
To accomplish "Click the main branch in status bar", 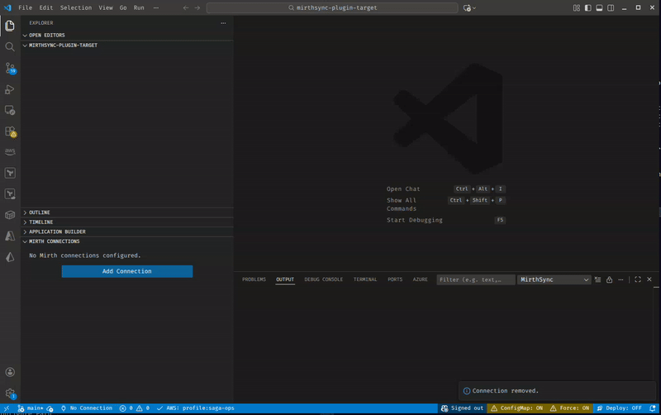I will click(x=31, y=408).
